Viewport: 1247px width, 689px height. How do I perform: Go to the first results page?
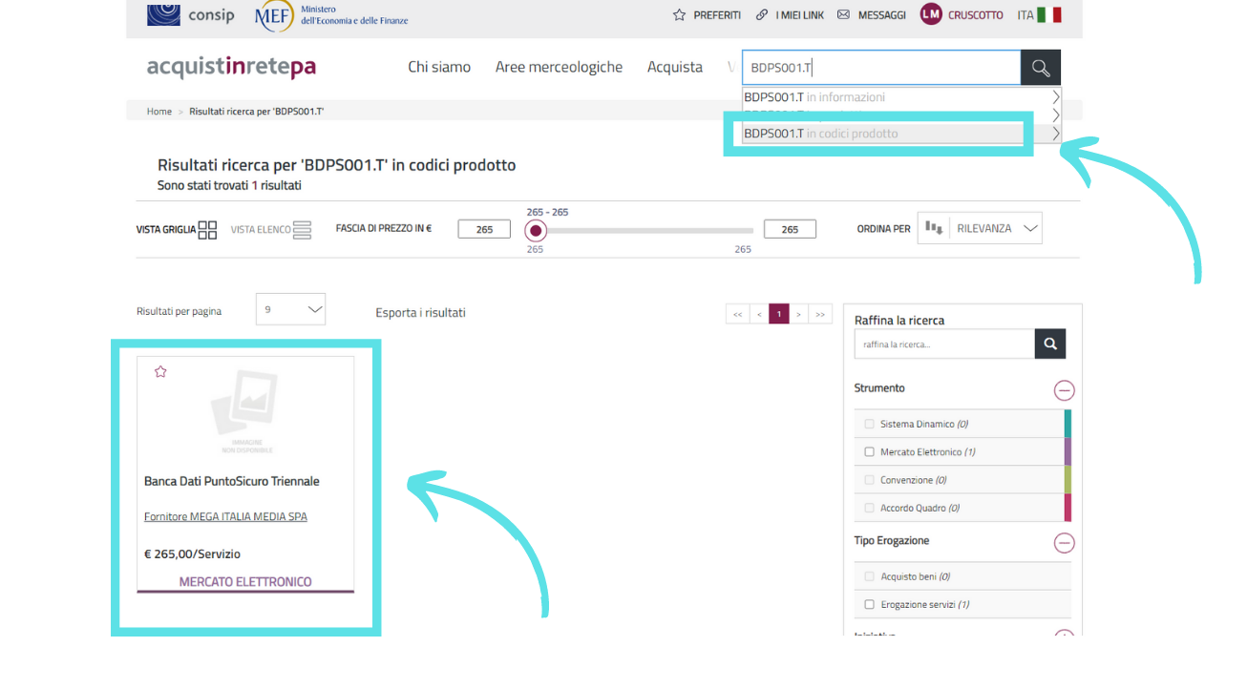coord(737,314)
